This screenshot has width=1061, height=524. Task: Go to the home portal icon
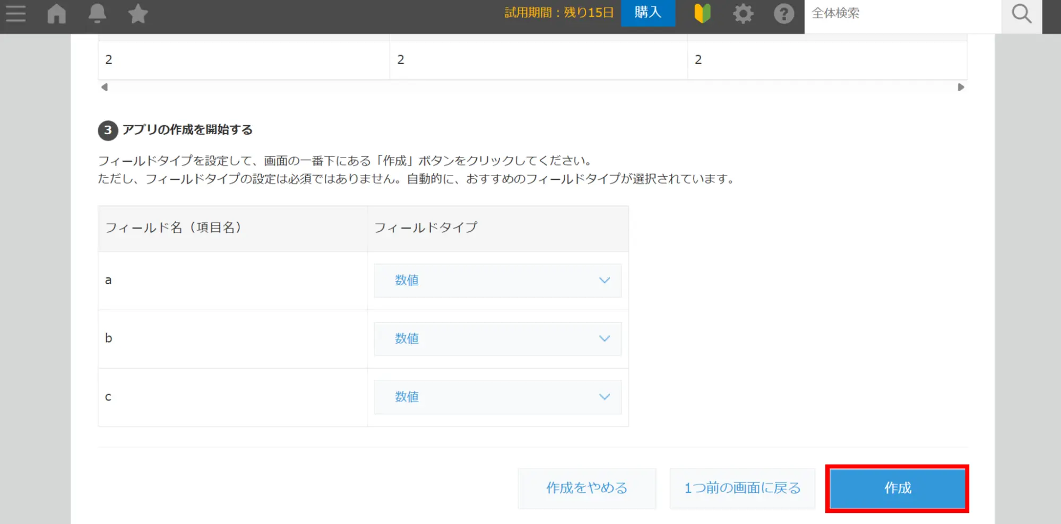[56, 13]
